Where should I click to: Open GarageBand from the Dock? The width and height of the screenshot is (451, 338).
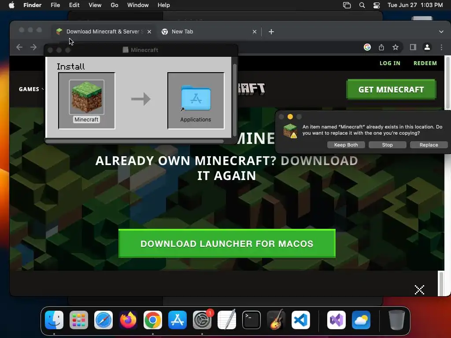276,320
